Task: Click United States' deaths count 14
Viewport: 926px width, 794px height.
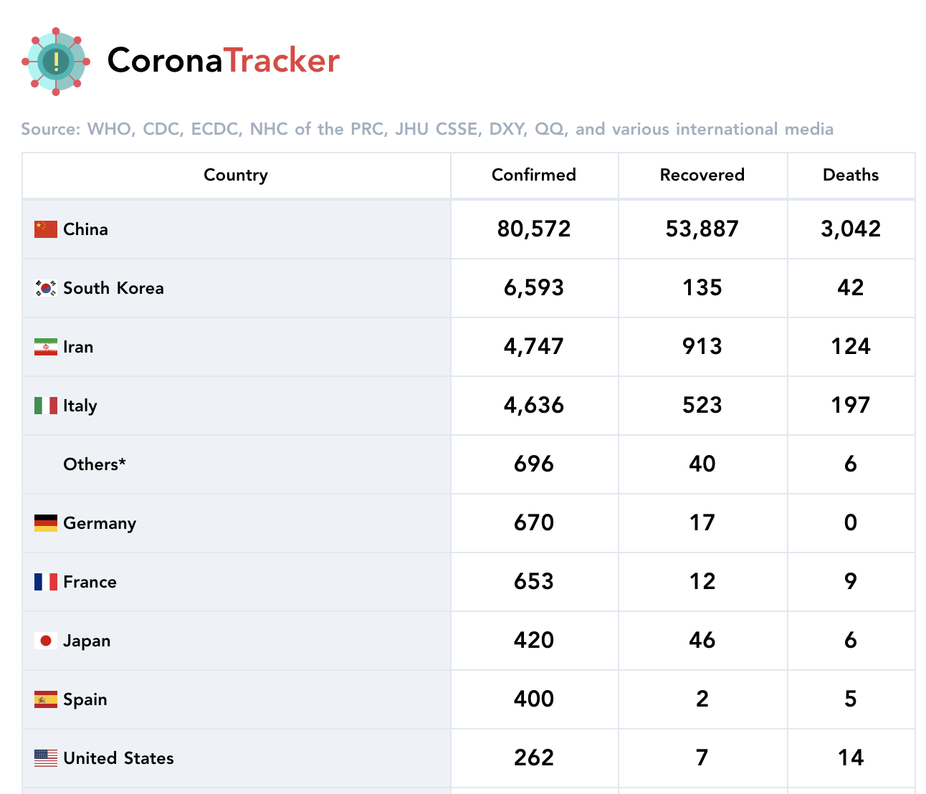Action: click(851, 758)
